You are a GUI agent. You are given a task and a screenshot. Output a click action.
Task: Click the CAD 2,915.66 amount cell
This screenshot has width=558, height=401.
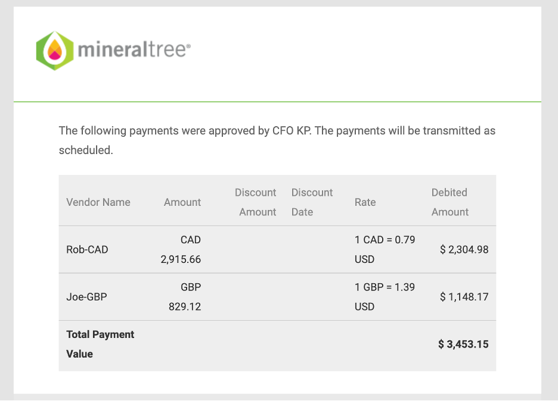point(181,249)
